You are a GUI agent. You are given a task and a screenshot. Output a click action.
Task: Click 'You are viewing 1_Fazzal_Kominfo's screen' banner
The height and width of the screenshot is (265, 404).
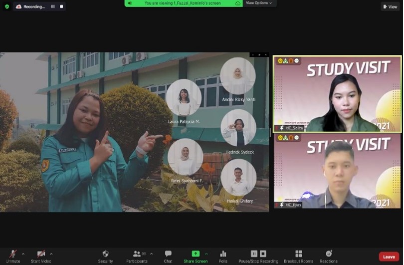(183, 3)
